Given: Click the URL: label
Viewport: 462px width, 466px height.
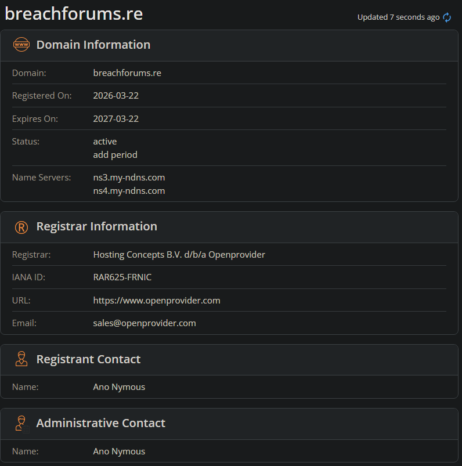Looking at the screenshot, I should [x=21, y=301].
